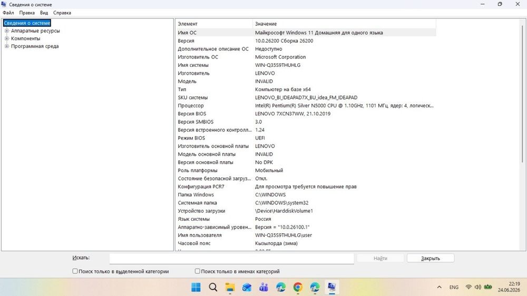Select the Версия SMBIOS row
Image resolution: width=527 pixels, height=296 pixels.
click(306, 122)
